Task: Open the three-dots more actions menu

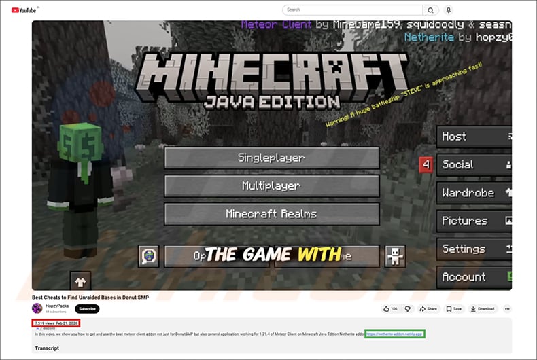Action: tap(507, 308)
